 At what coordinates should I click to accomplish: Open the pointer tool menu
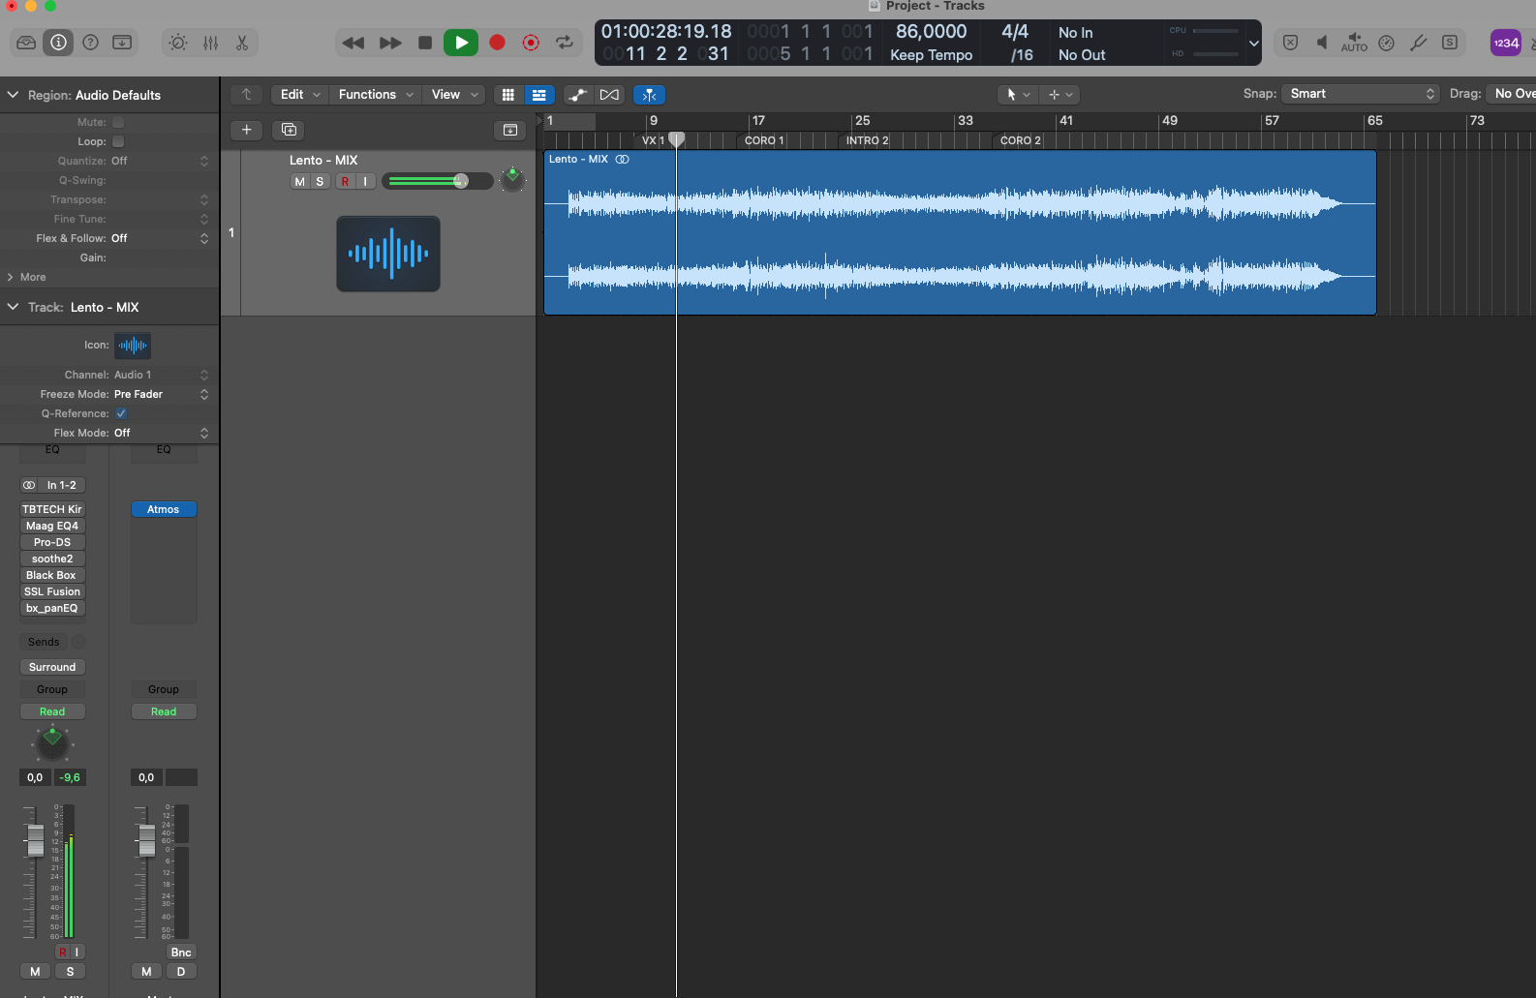(1018, 95)
